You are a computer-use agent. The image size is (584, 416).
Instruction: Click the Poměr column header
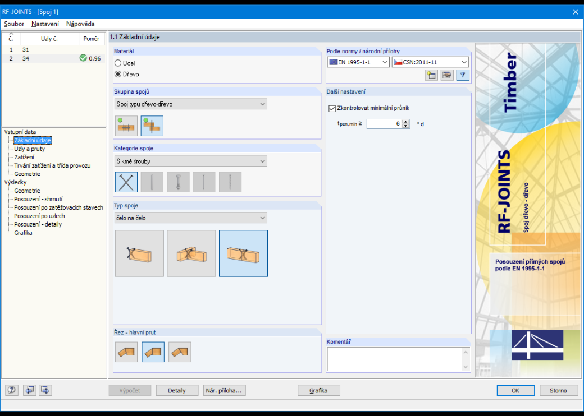coord(92,39)
